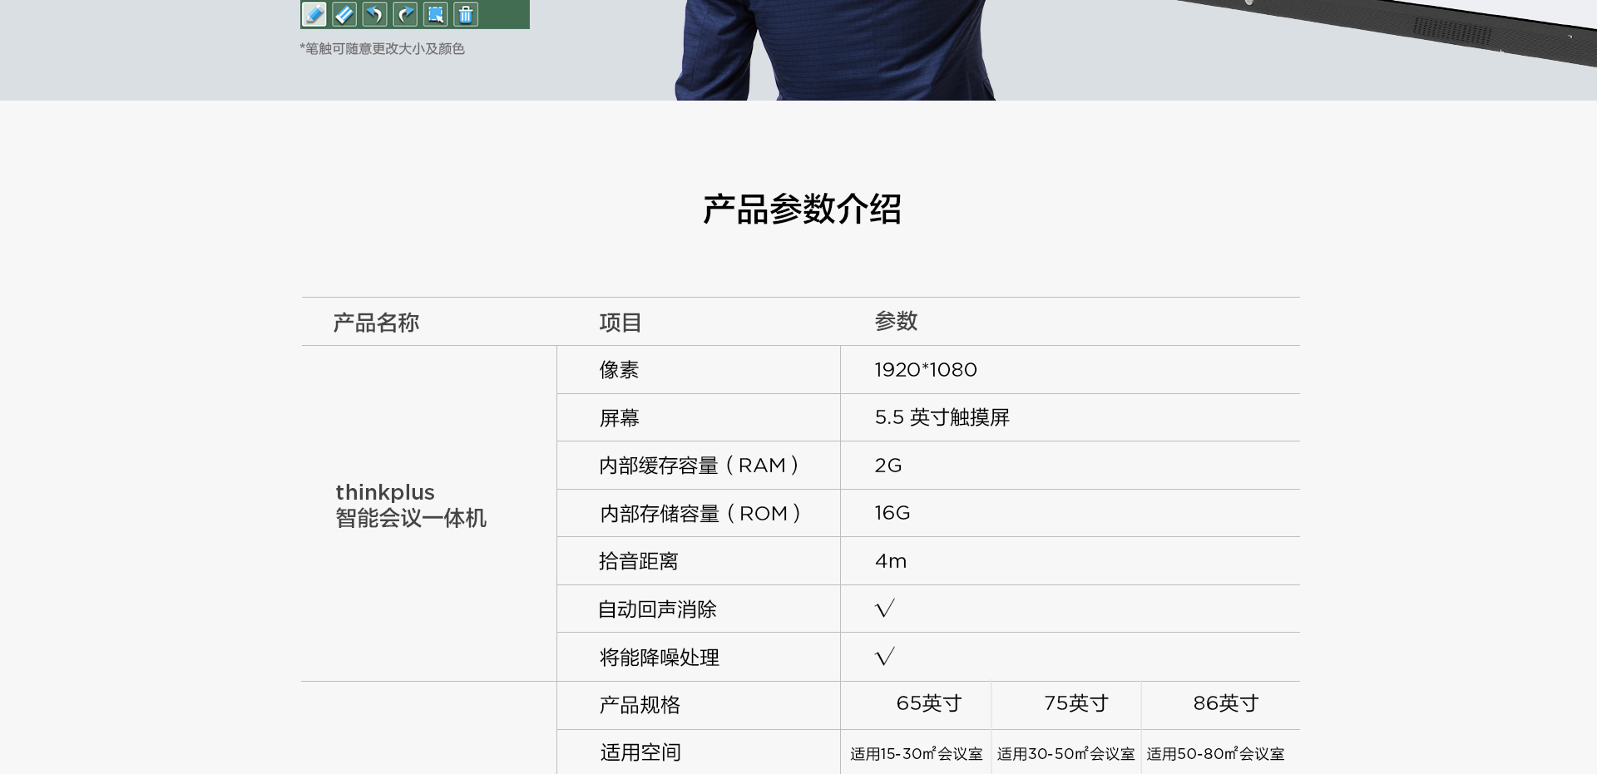Click the text "智能会议一体机"
The image size is (1597, 774).
(411, 518)
